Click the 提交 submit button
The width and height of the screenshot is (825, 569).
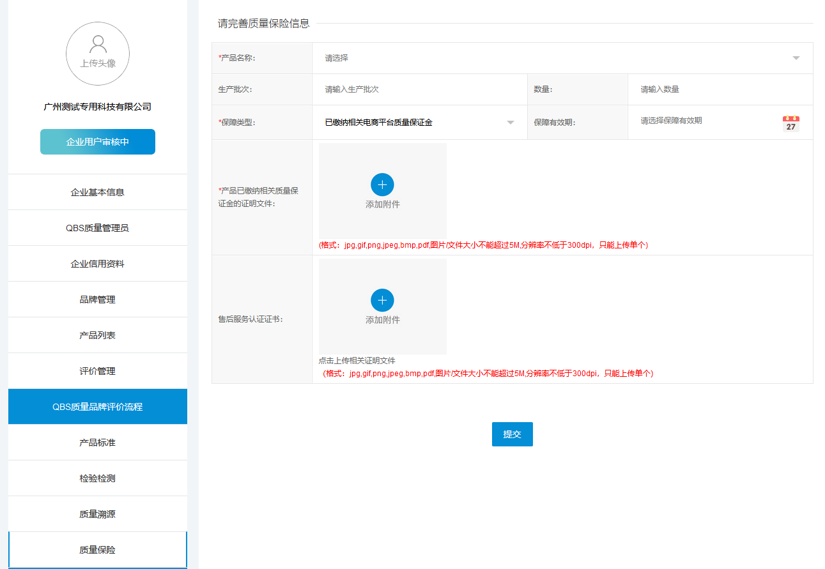[x=512, y=434]
